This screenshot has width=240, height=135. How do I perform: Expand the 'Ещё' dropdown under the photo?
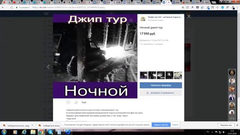point(85,102)
